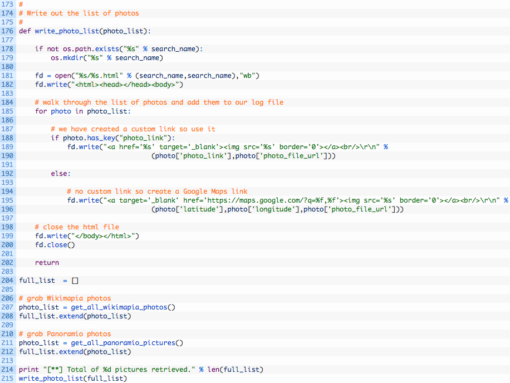Click 'os.mkdir' on line 179
Screen dimensions: 510x383
(x=67, y=58)
